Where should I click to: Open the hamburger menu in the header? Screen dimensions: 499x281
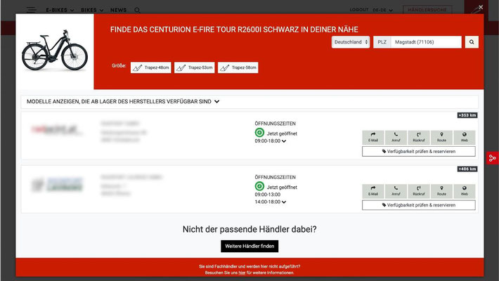tap(31, 10)
